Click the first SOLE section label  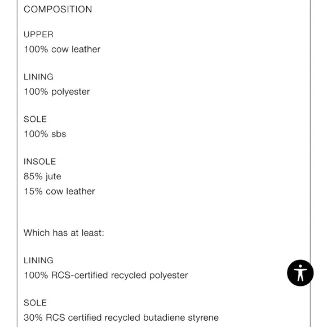tap(36, 120)
